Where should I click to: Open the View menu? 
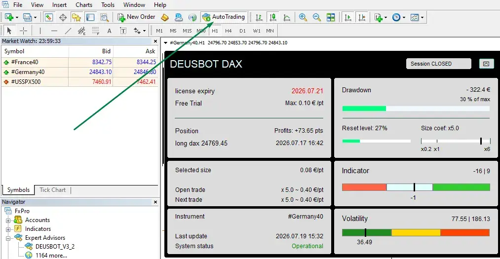(x=37, y=5)
